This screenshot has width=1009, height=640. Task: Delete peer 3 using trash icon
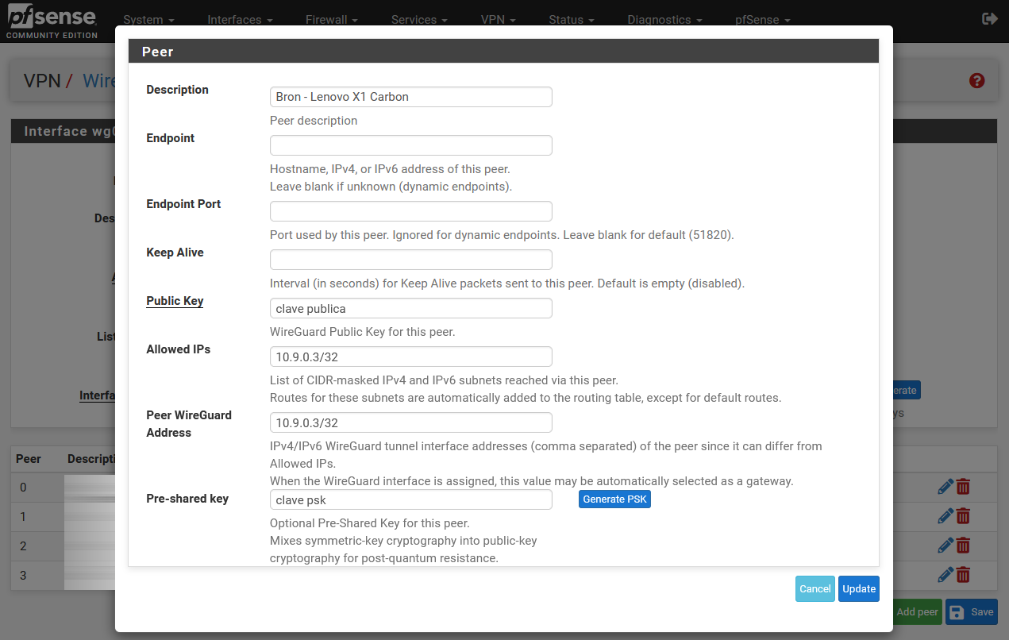(x=963, y=575)
